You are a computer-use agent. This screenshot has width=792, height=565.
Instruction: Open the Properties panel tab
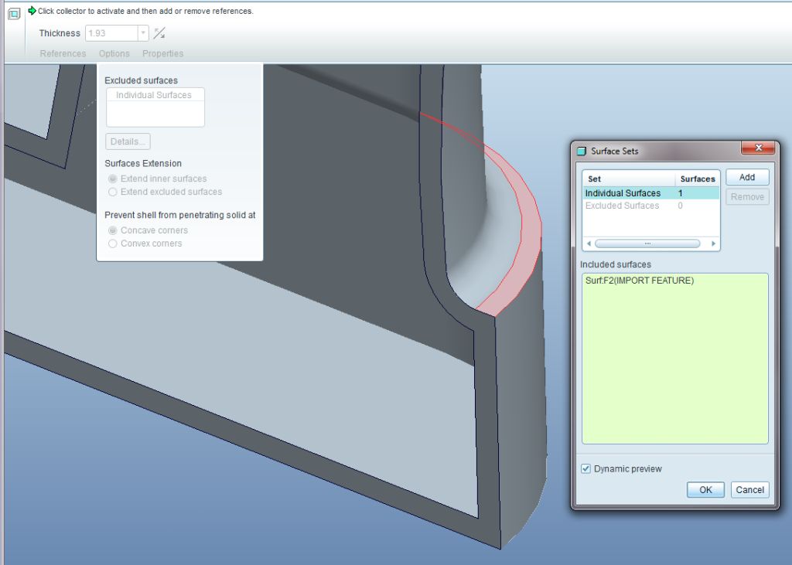coord(163,53)
